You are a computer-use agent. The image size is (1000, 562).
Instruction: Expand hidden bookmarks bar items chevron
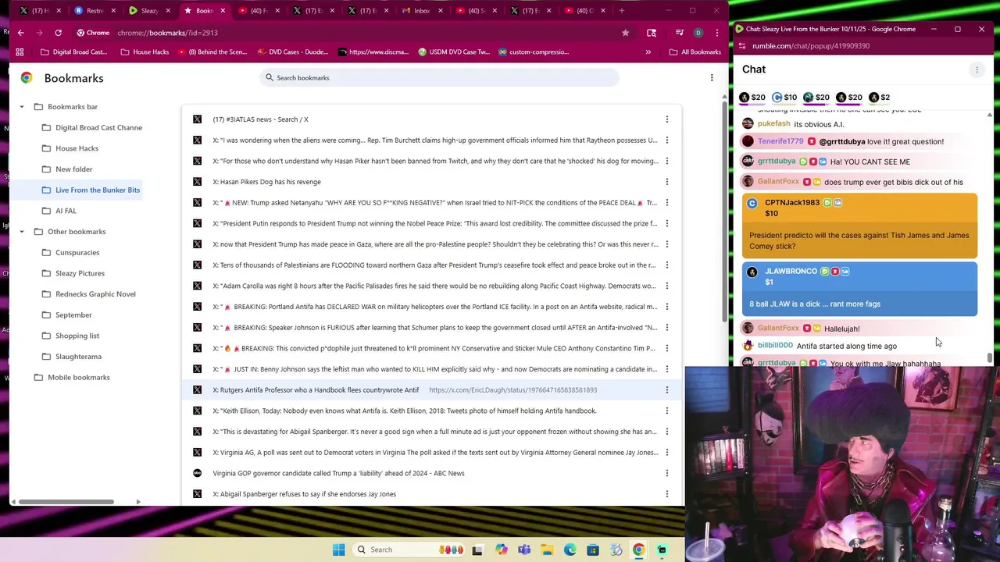pos(648,52)
